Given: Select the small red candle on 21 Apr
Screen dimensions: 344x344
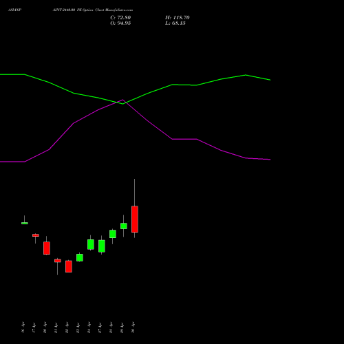Looking at the screenshot, I should tap(58, 261).
